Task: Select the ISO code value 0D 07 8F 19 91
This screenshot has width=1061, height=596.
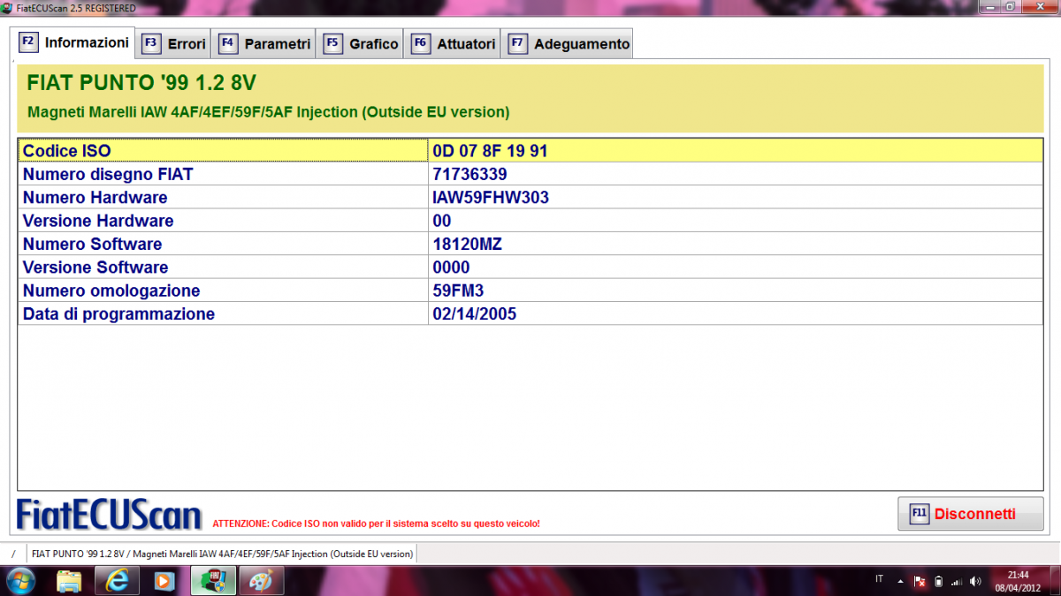Action: (x=490, y=151)
